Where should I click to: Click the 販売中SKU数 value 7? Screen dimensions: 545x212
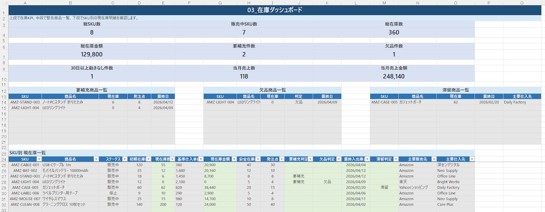click(x=244, y=32)
